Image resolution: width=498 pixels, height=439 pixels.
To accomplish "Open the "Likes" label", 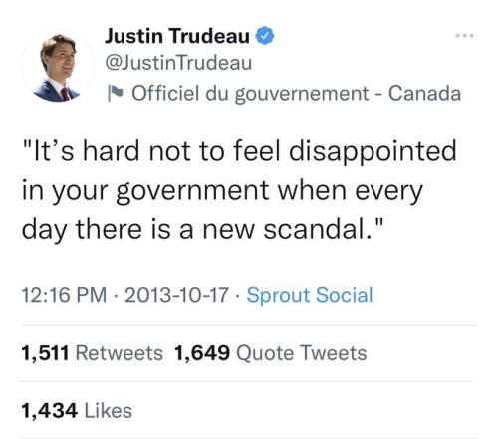I will tap(109, 410).
